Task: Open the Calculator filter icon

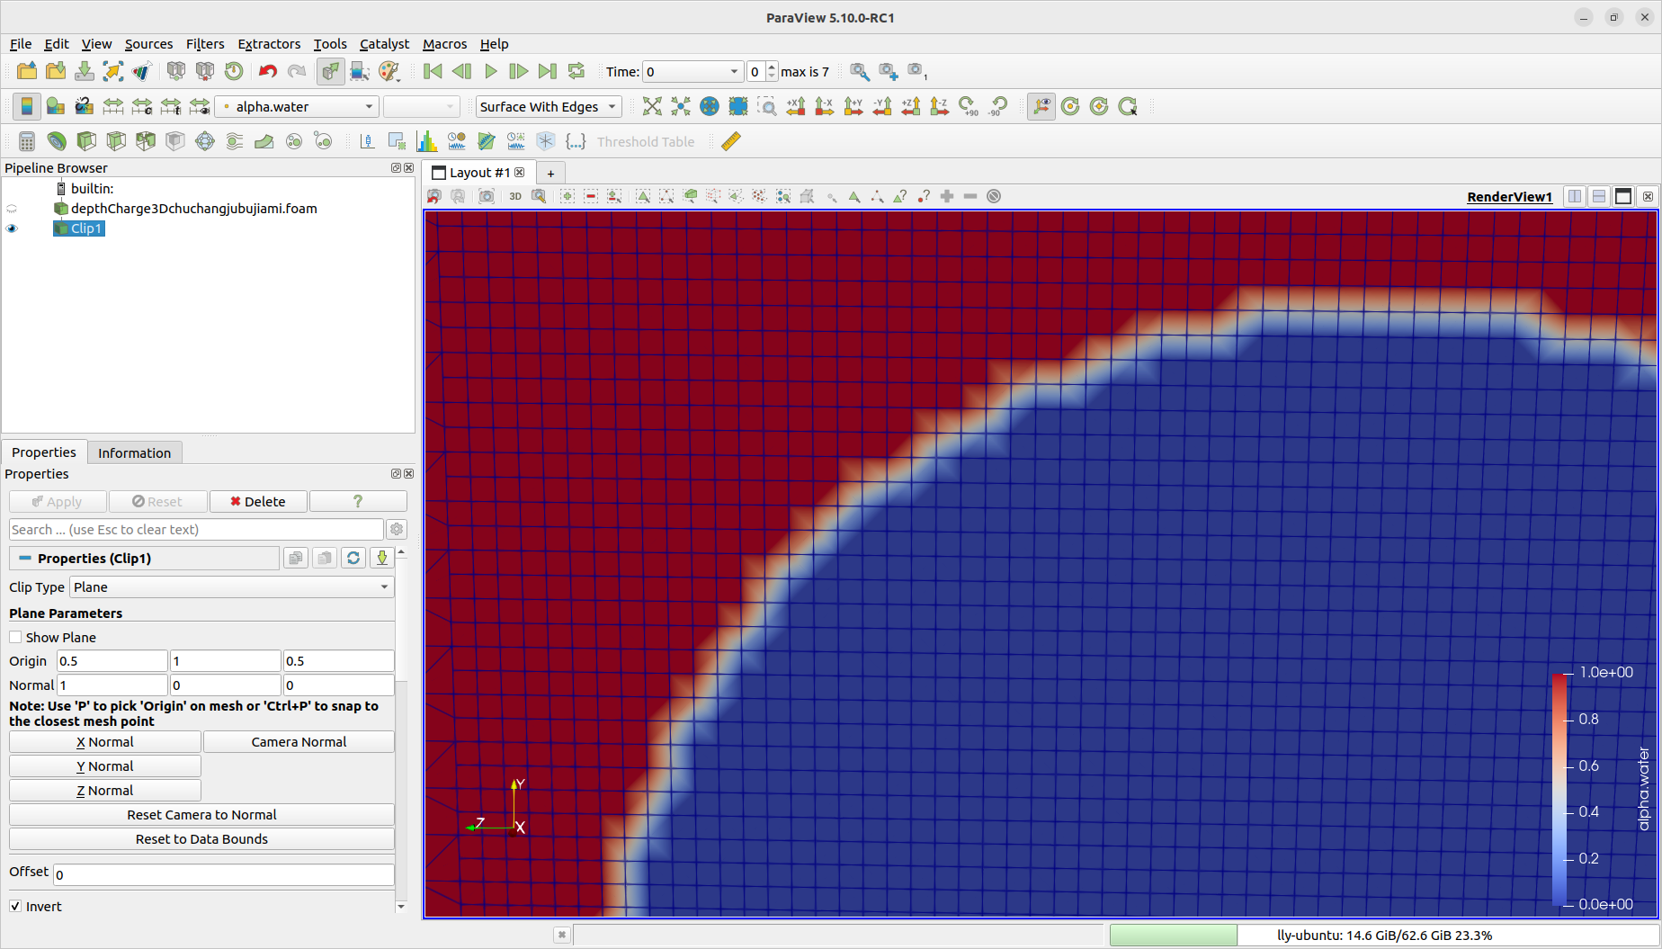Action: (x=27, y=141)
